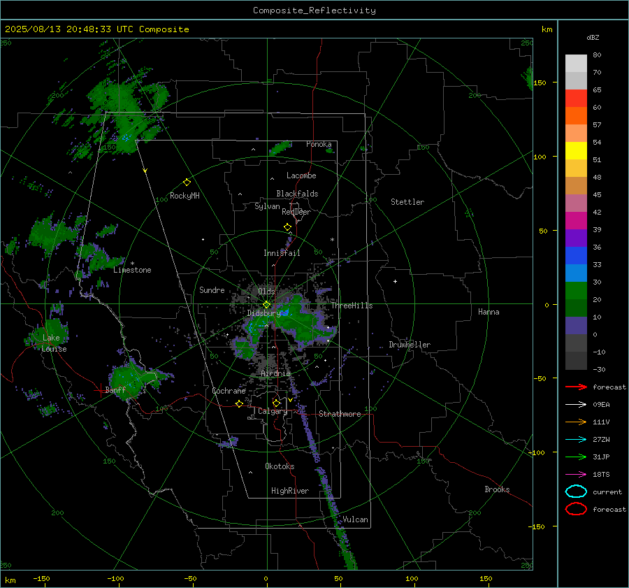The height and width of the screenshot is (588, 629).
Task: Click the Vulcan city label
Action: click(x=356, y=519)
